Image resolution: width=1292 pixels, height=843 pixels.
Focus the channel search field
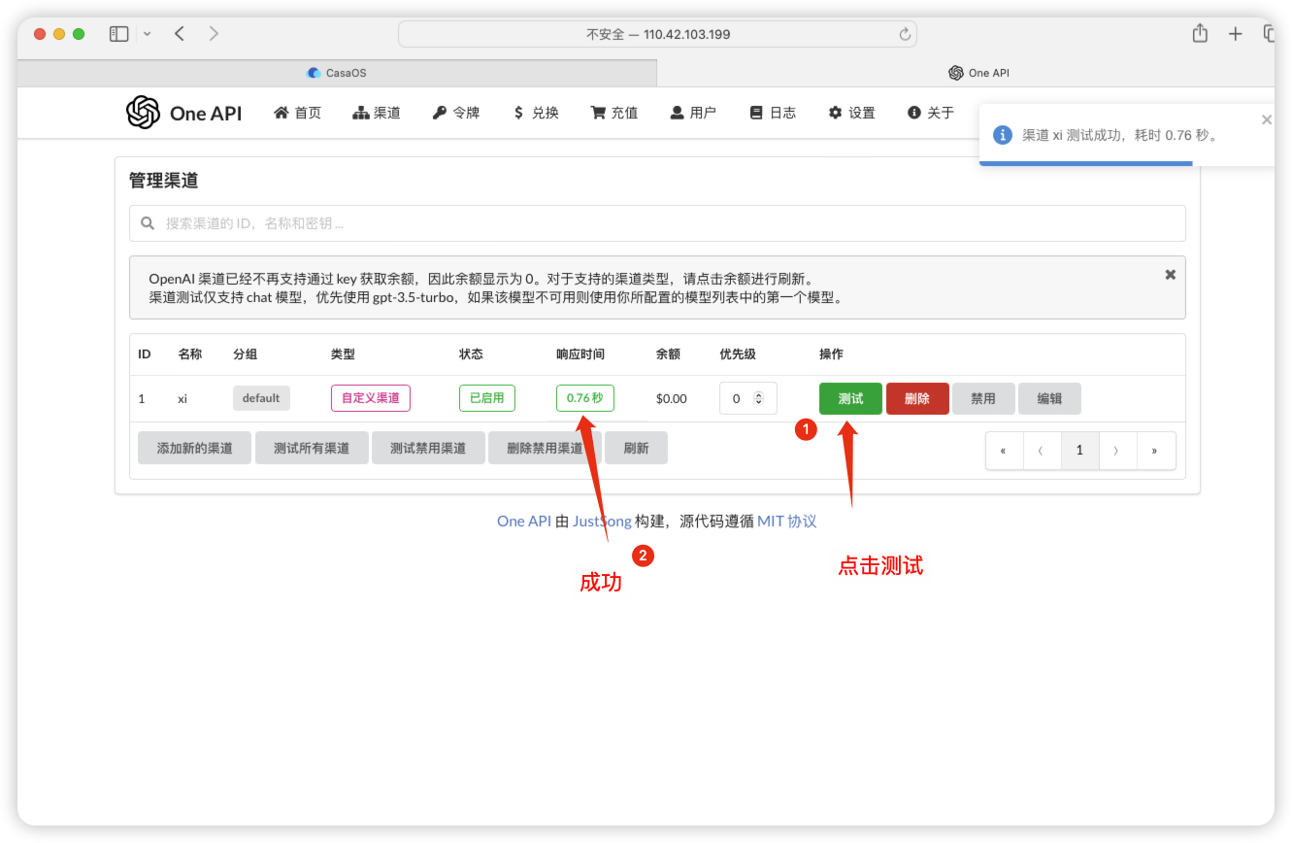point(657,223)
